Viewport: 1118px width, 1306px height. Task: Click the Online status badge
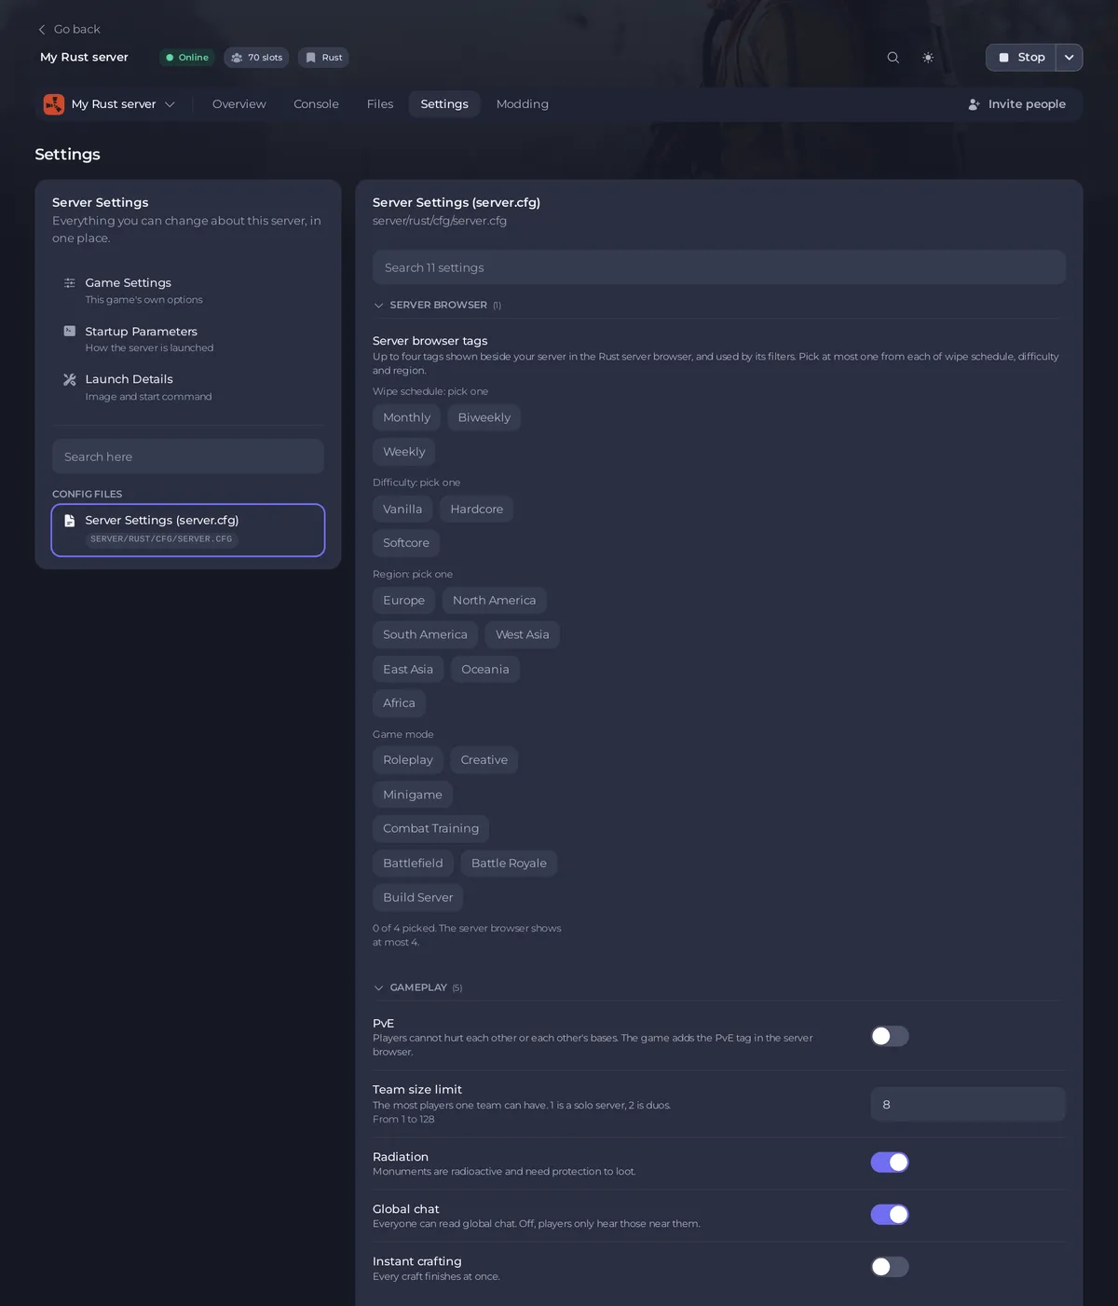187,58
